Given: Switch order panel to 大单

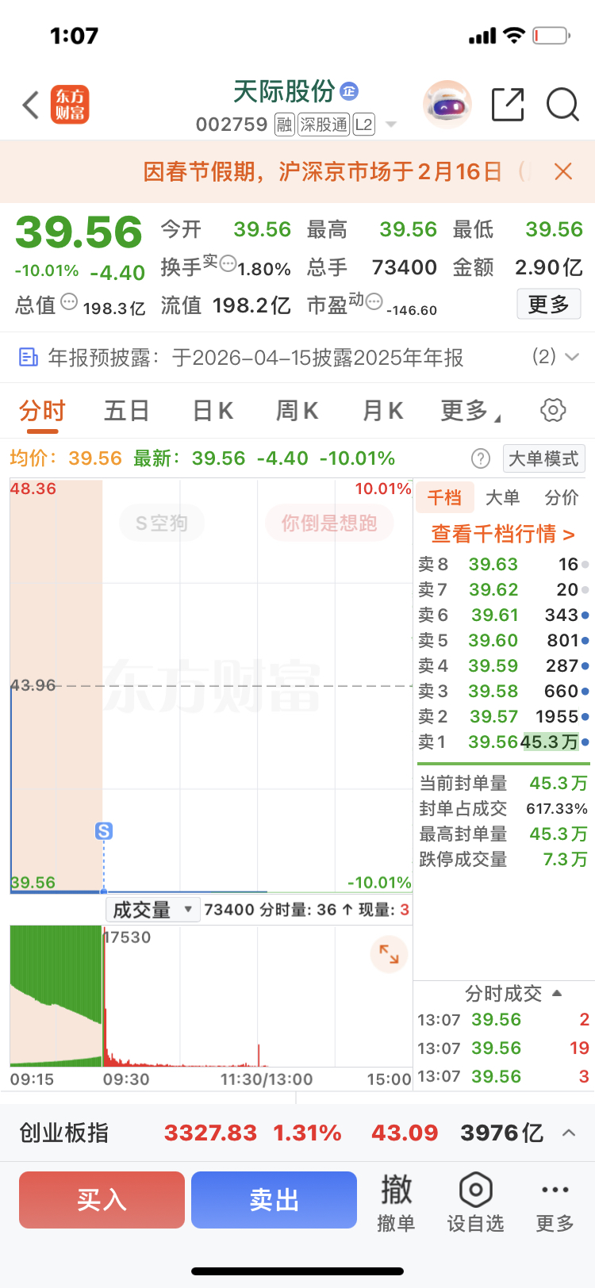Looking at the screenshot, I should click(x=502, y=497).
